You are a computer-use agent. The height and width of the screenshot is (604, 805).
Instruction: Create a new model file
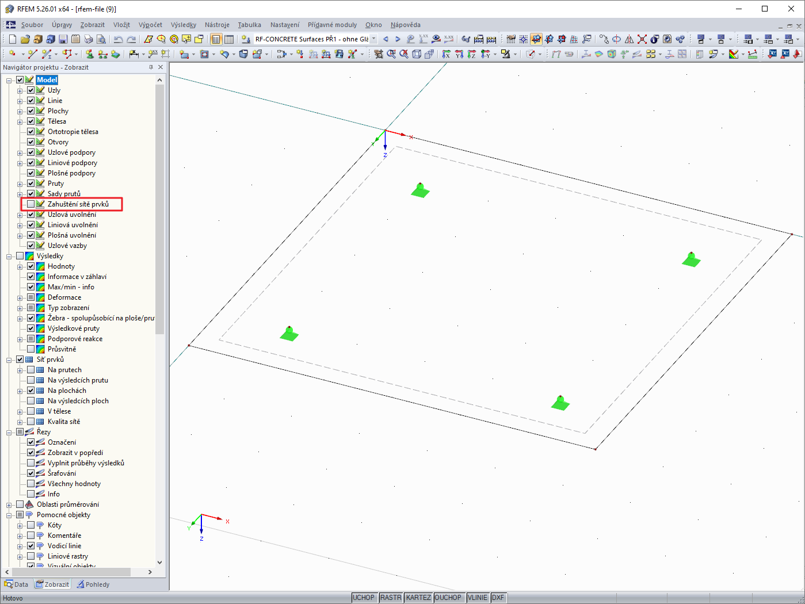click(x=13, y=39)
